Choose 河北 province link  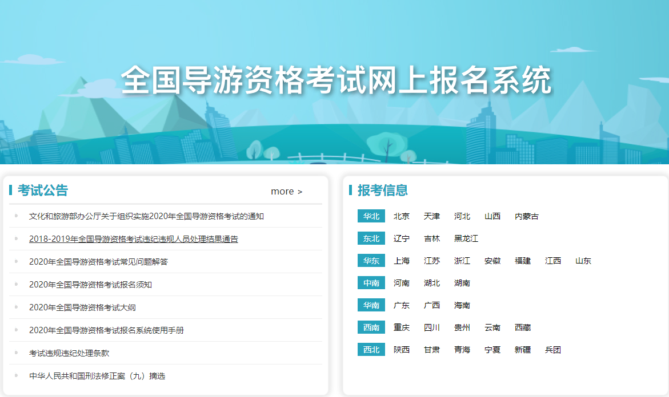tap(462, 216)
